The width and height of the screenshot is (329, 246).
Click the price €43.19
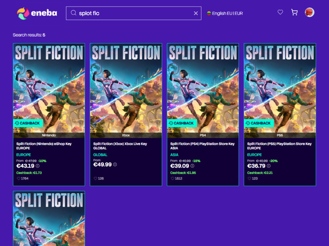[x=25, y=166]
